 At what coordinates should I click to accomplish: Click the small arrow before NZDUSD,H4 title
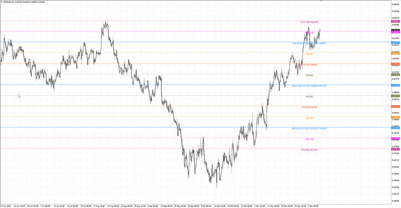(x=1, y=2)
